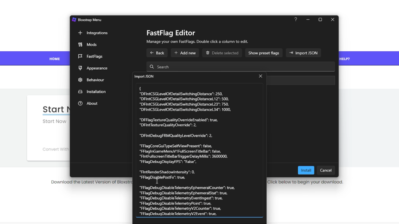Click the Import JSON toolbar button
Screen dimensions: 399x224
303,53
